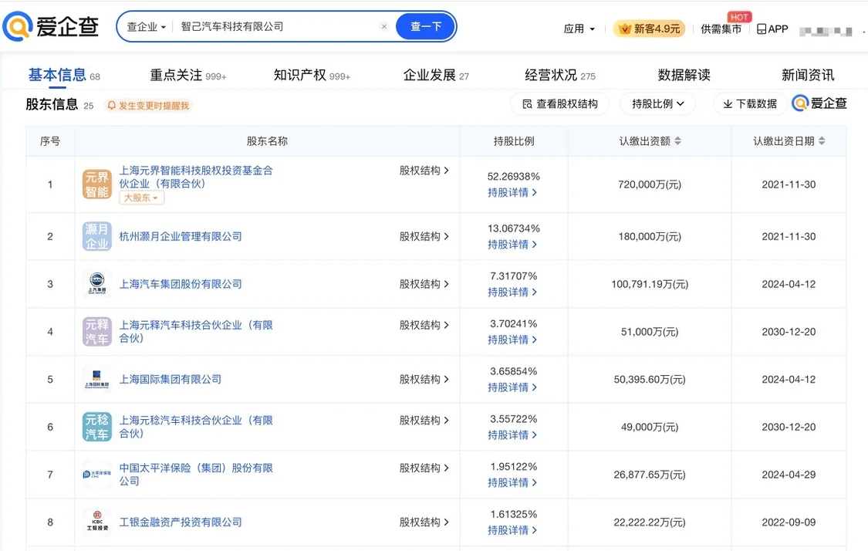Click the blurred user account name
The height and width of the screenshot is (551, 868).
[826, 31]
